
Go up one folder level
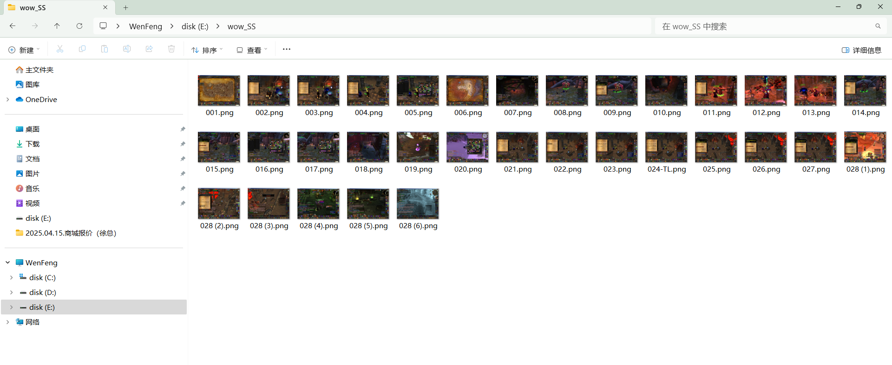[57, 26]
